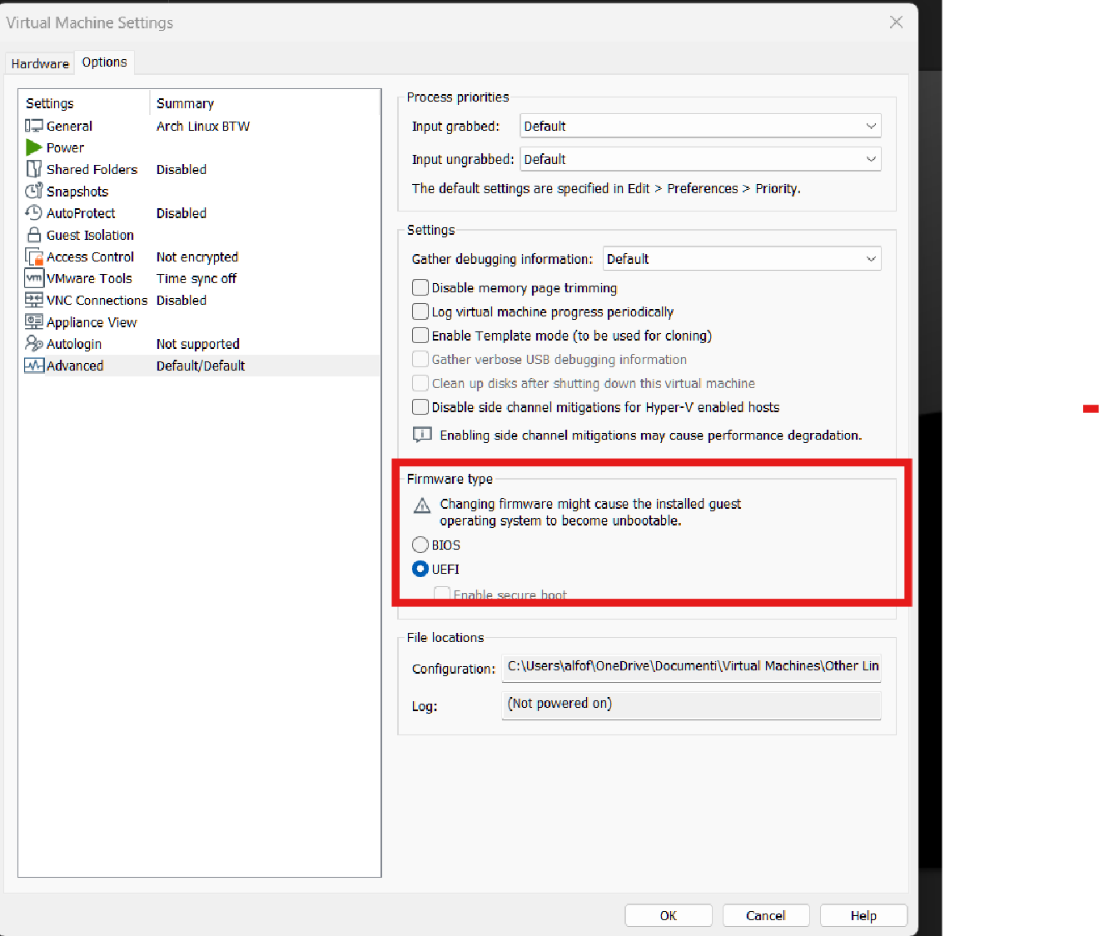Select the Autologin settings icon

34,343
